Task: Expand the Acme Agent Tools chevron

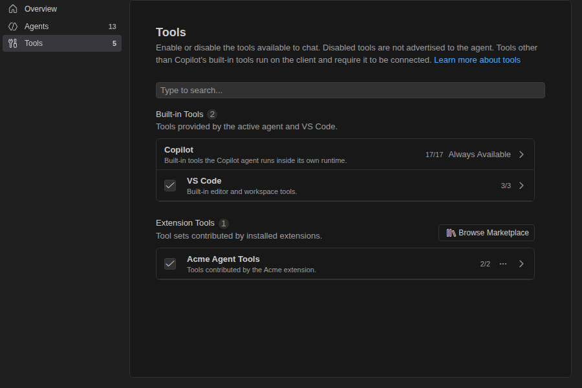Action: click(x=521, y=264)
